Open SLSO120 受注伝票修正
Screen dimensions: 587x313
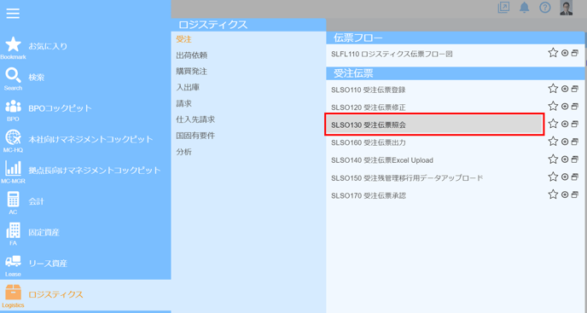click(x=369, y=107)
